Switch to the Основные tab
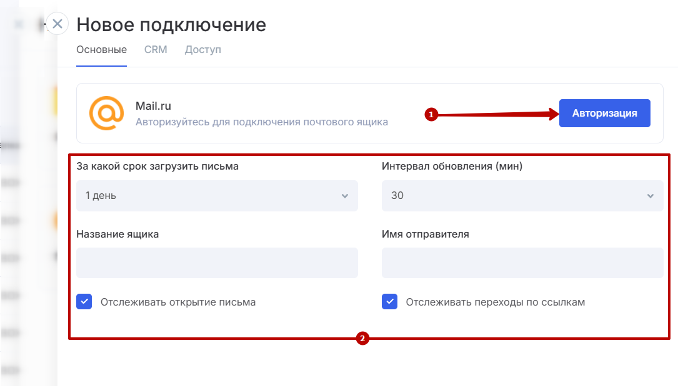 (x=101, y=49)
